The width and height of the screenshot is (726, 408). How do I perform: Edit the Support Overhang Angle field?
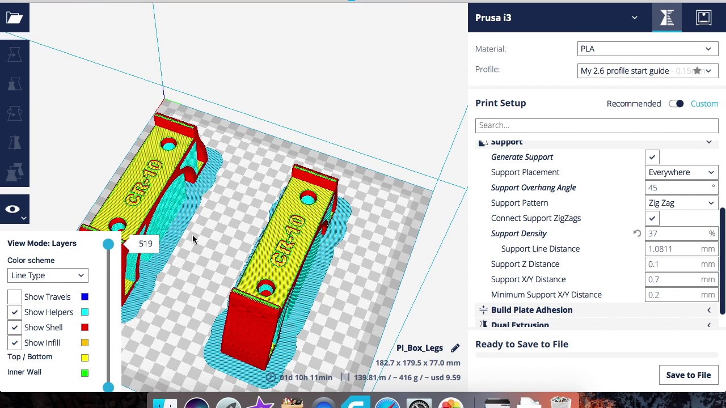pyautogui.click(x=681, y=188)
